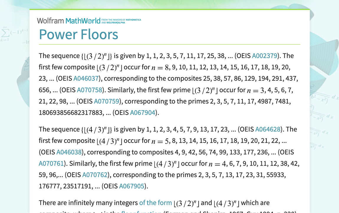Open OEIS sequence A070758
This screenshot has height=213, width=339.
click(x=90, y=90)
